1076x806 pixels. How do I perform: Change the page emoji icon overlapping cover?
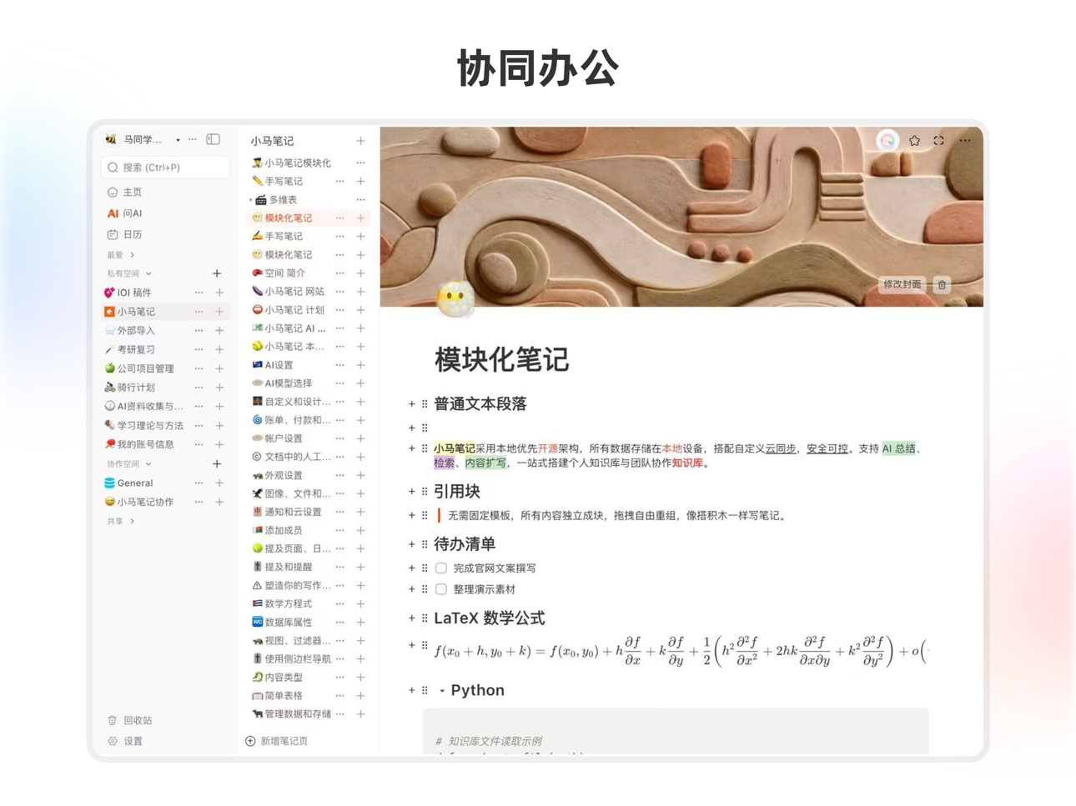pyautogui.click(x=455, y=298)
